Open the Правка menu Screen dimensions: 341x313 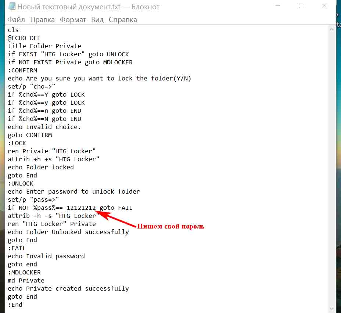[x=42, y=20]
